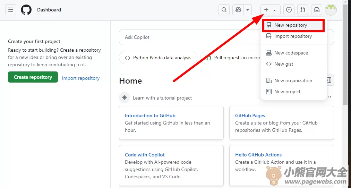Click the New gist code icon

point(268,64)
